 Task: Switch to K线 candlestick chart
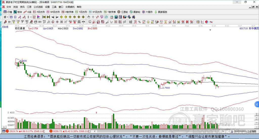27,12
